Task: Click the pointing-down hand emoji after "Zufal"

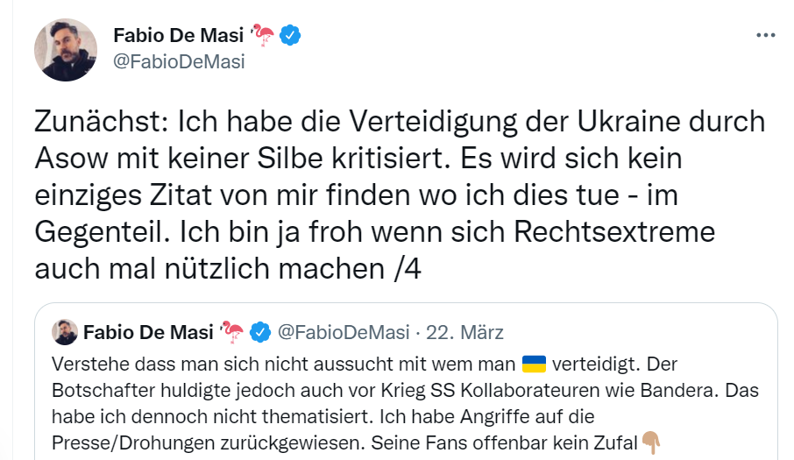Action: (649, 442)
